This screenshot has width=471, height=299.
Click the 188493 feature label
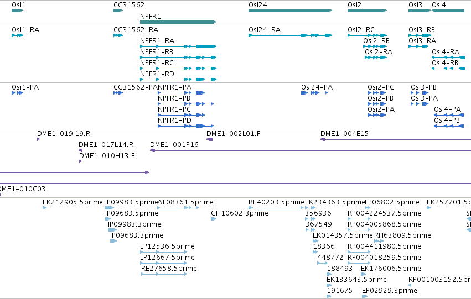[x=340, y=269]
